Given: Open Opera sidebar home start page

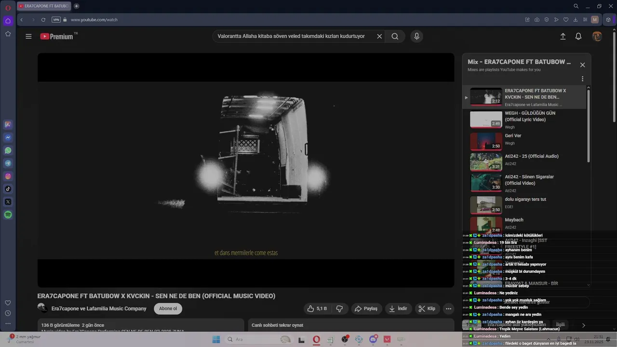Looking at the screenshot, I should [8, 21].
